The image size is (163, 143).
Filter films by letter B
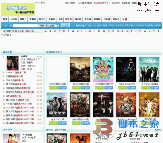(50, 31)
